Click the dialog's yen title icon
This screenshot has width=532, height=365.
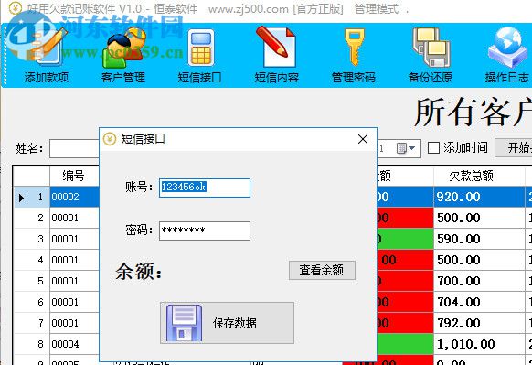[110, 139]
